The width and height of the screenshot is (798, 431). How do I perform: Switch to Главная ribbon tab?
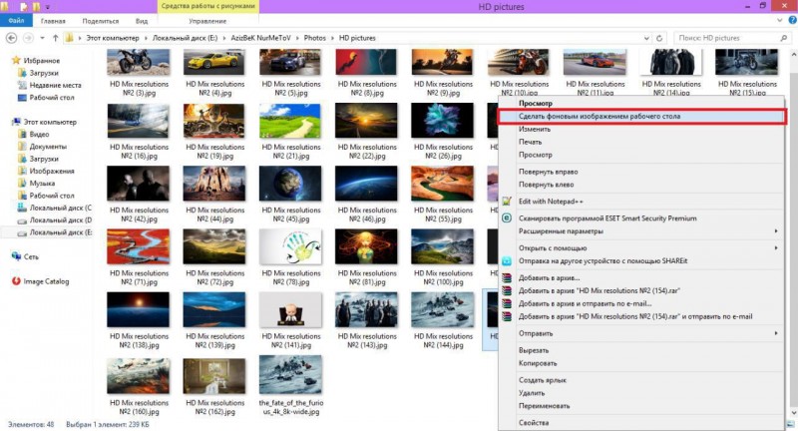[x=53, y=21]
